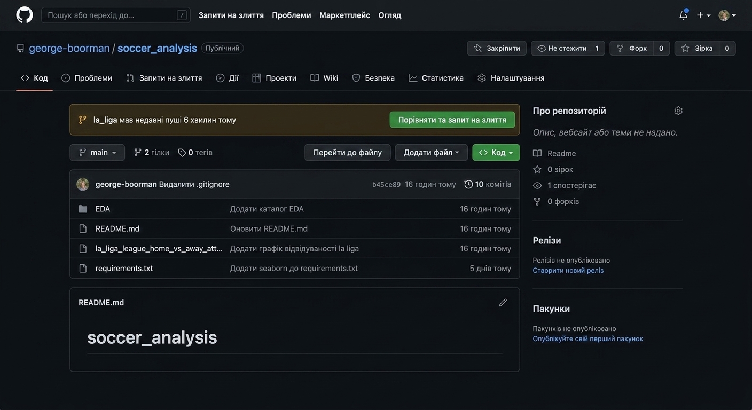Click the repository book icon beside george-boorman
This screenshot has width=752, height=410.
tap(20, 48)
